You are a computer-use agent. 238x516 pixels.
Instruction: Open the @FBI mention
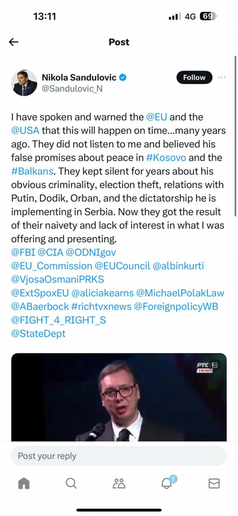coord(23,252)
